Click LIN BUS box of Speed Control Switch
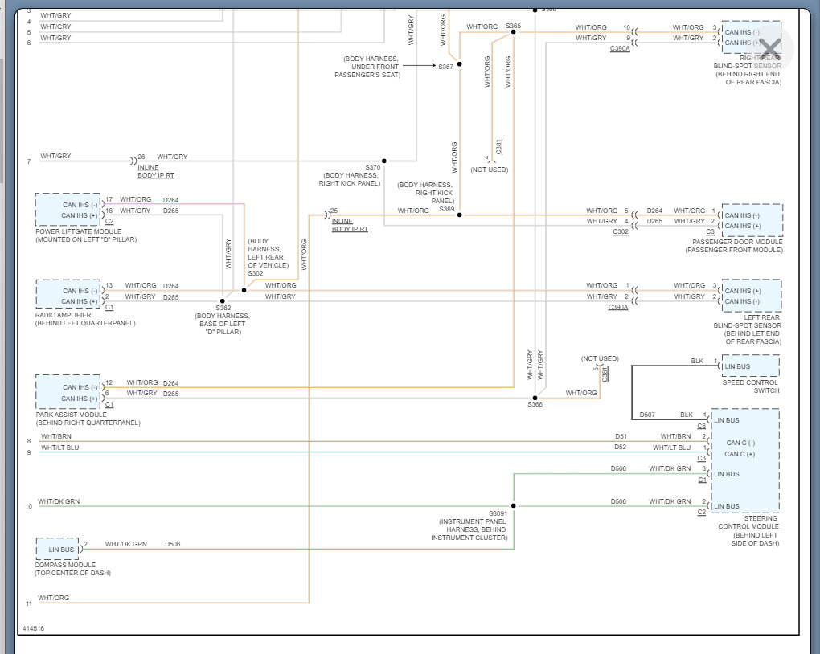Screen dimensions: 820x654 point(750,366)
